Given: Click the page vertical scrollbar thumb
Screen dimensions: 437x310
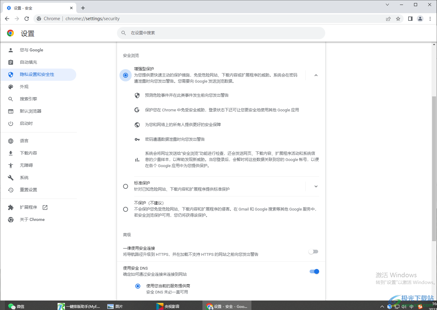Looking at the screenshot, I should tap(434, 168).
